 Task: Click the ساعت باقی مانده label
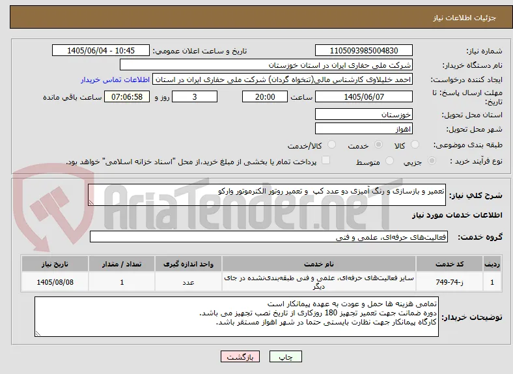(72, 97)
